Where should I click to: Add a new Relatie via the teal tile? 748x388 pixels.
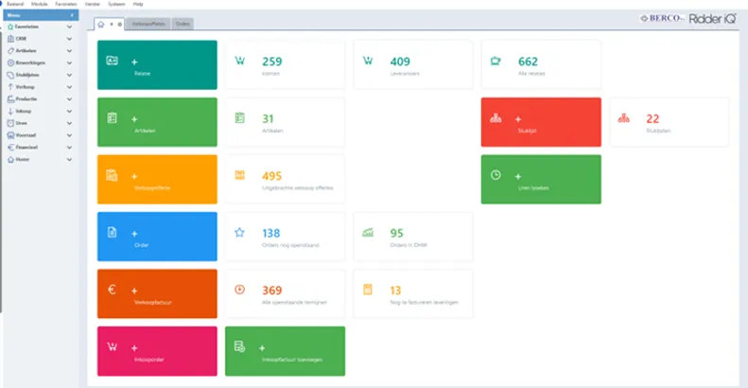157,64
